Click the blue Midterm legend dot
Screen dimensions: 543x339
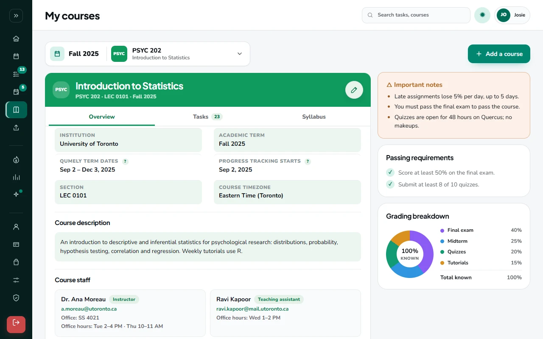[x=442, y=241]
